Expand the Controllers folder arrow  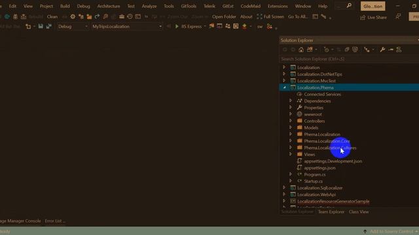pyautogui.click(x=291, y=121)
